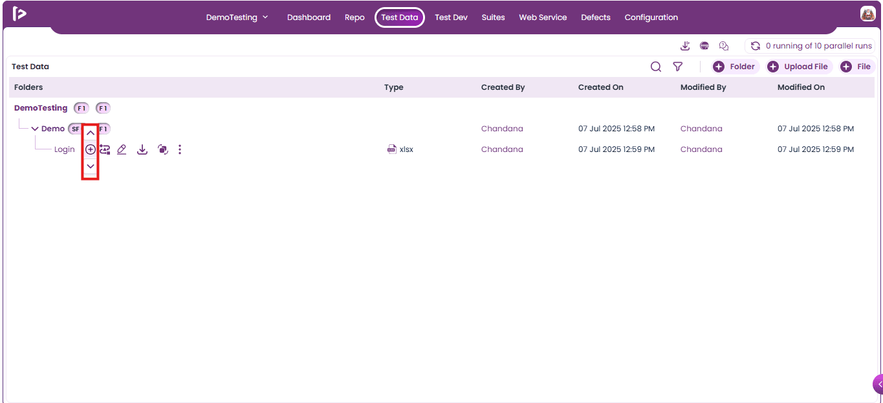Download the Login file via its download icon

coord(142,149)
